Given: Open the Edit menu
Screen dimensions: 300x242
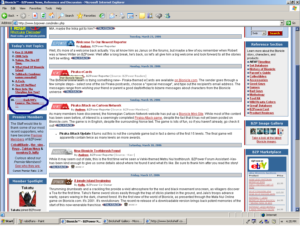Looking at the screenshot, I should tap(13, 8).
